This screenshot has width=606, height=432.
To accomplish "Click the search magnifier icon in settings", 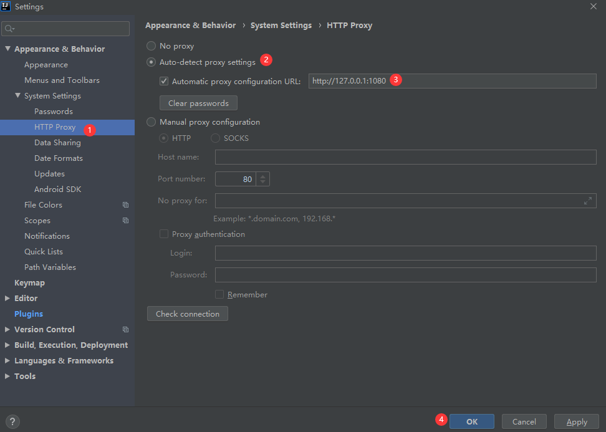I will 9,29.
